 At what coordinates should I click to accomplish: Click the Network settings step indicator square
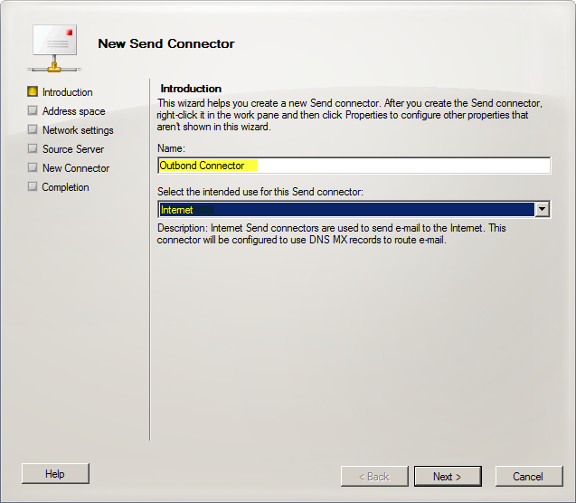tap(33, 129)
